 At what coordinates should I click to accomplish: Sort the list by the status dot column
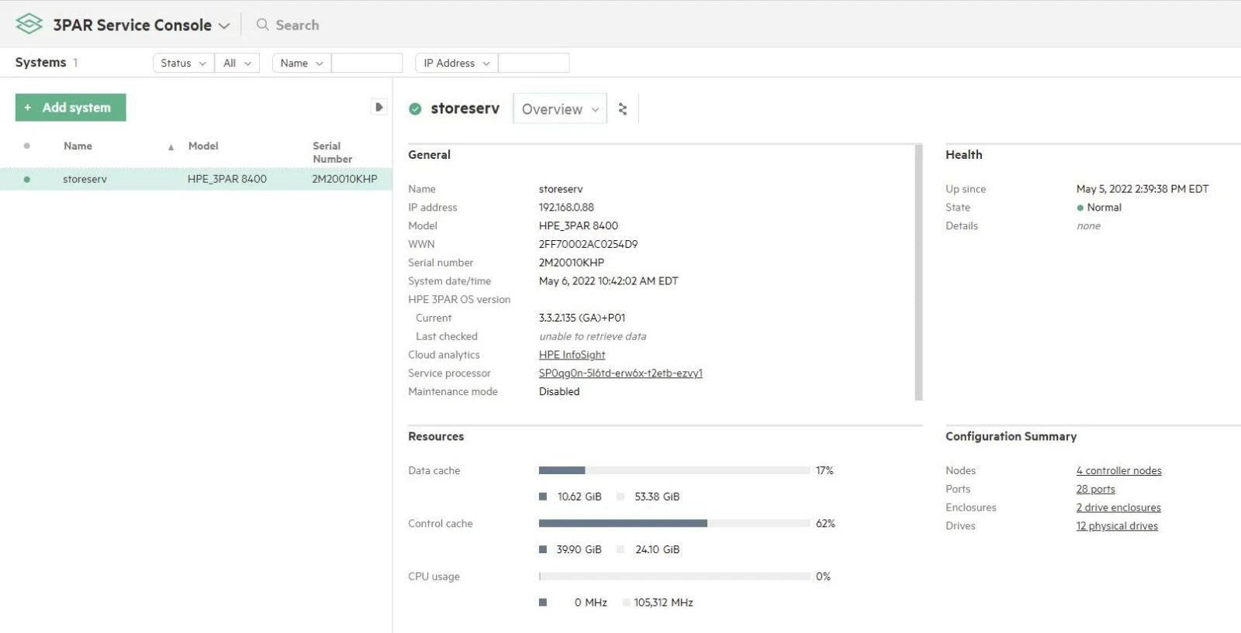[x=27, y=146]
